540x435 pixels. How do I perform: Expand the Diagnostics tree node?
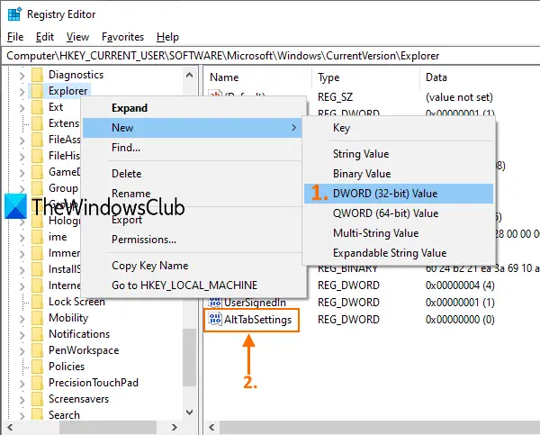pyautogui.click(x=22, y=76)
